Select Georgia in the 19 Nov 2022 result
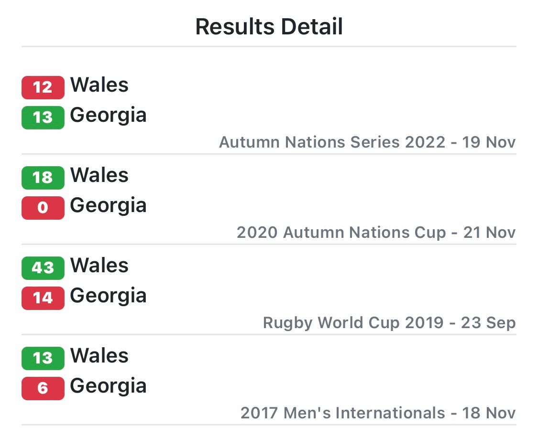This screenshot has width=538, height=448. pos(108,116)
